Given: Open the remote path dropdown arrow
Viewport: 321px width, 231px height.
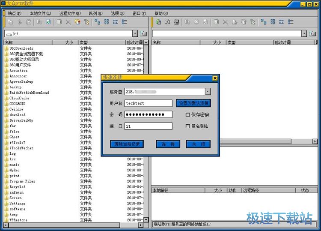Looking at the screenshot, I should 304,33.
